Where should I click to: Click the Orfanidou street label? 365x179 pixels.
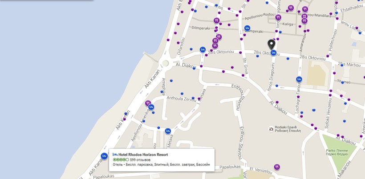tap(181, 47)
